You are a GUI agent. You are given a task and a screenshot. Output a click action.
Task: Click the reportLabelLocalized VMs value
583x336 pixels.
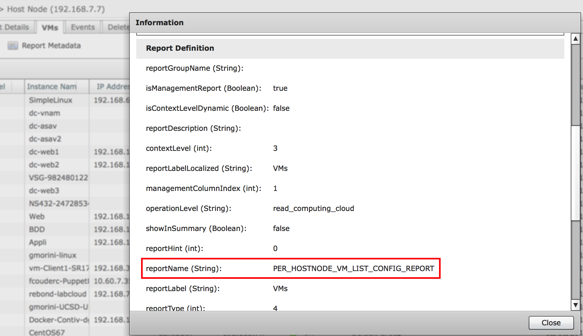click(280, 168)
